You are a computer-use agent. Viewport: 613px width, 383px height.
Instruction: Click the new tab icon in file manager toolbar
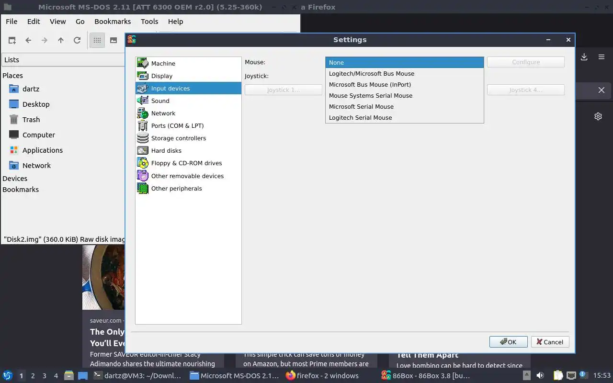(x=12, y=40)
